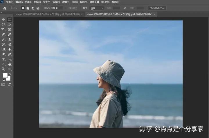Select the Zoom tool
This screenshot has height=138, width=209.
[x=3, y=69]
